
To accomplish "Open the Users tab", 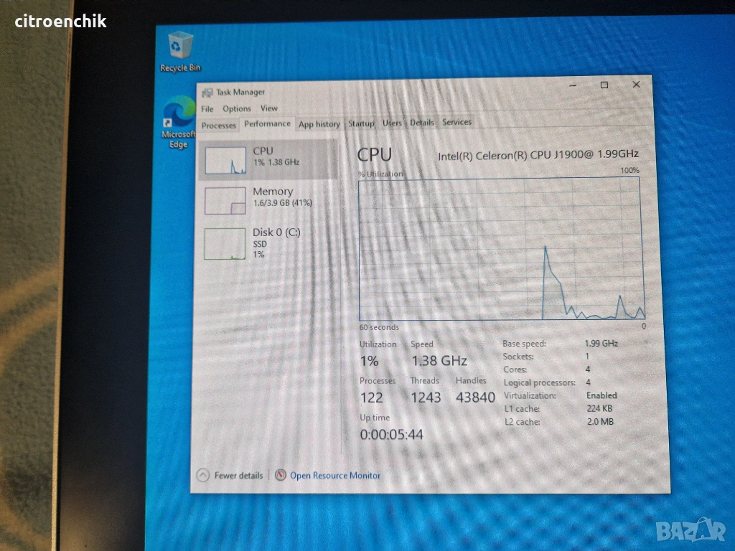I will pyautogui.click(x=392, y=123).
